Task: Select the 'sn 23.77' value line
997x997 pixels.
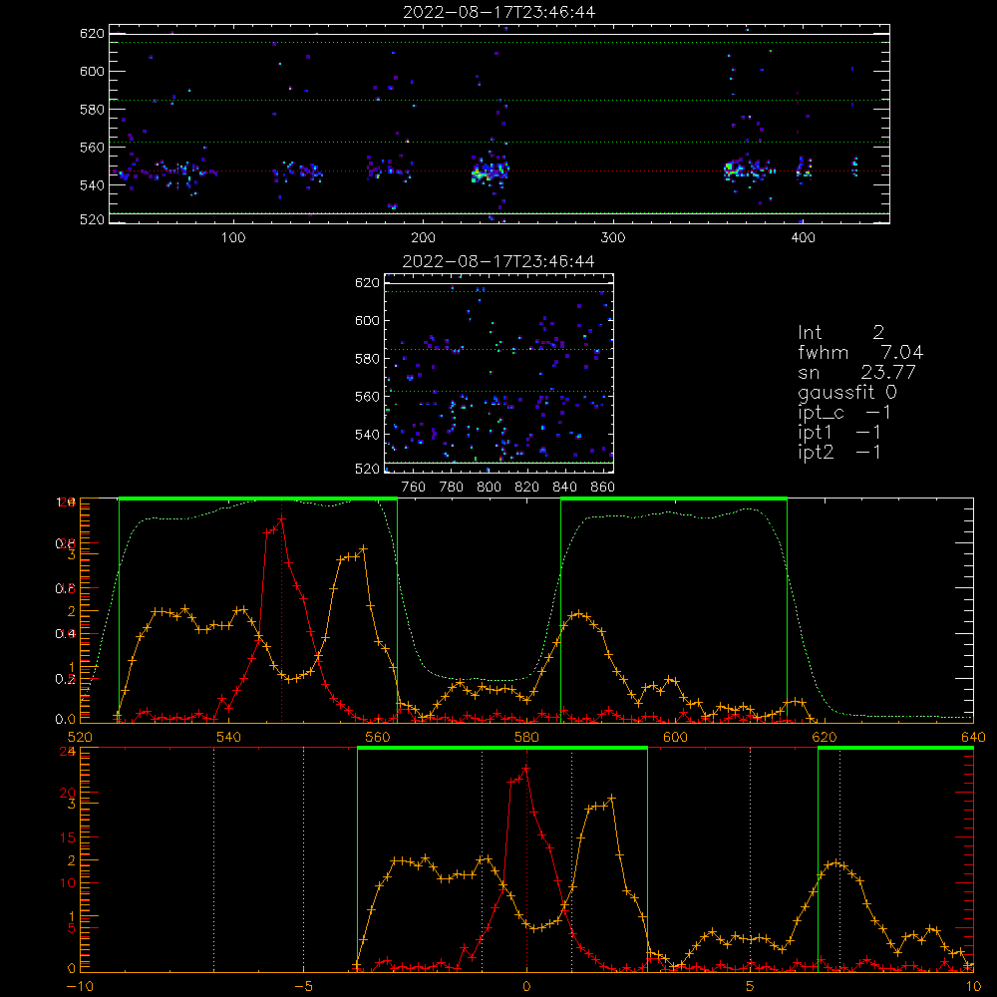Action: point(856,372)
